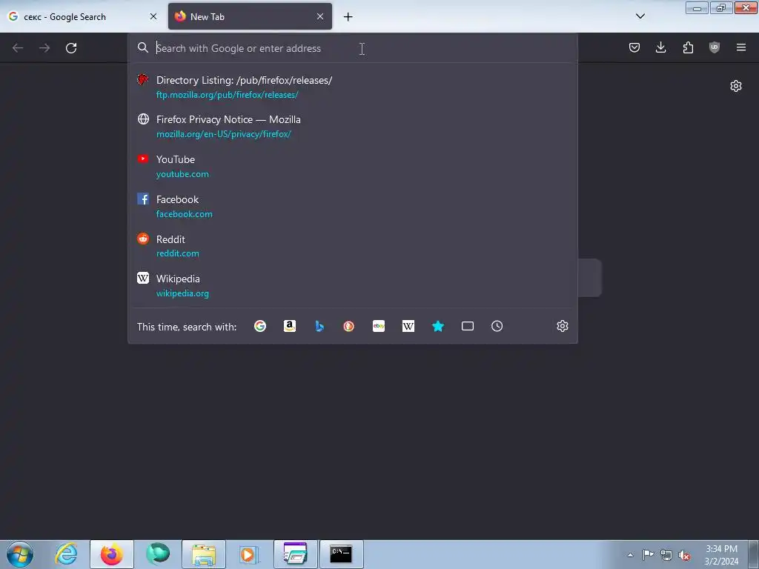
Task: Open Windows Media Player from taskbar
Action: click(249, 554)
